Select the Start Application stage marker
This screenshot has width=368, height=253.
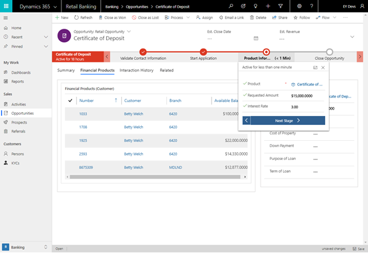pos(203,52)
